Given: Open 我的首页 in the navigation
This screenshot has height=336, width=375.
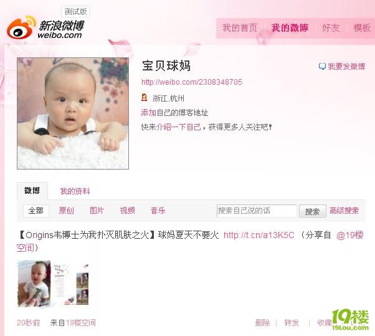Looking at the screenshot, I should tap(240, 28).
